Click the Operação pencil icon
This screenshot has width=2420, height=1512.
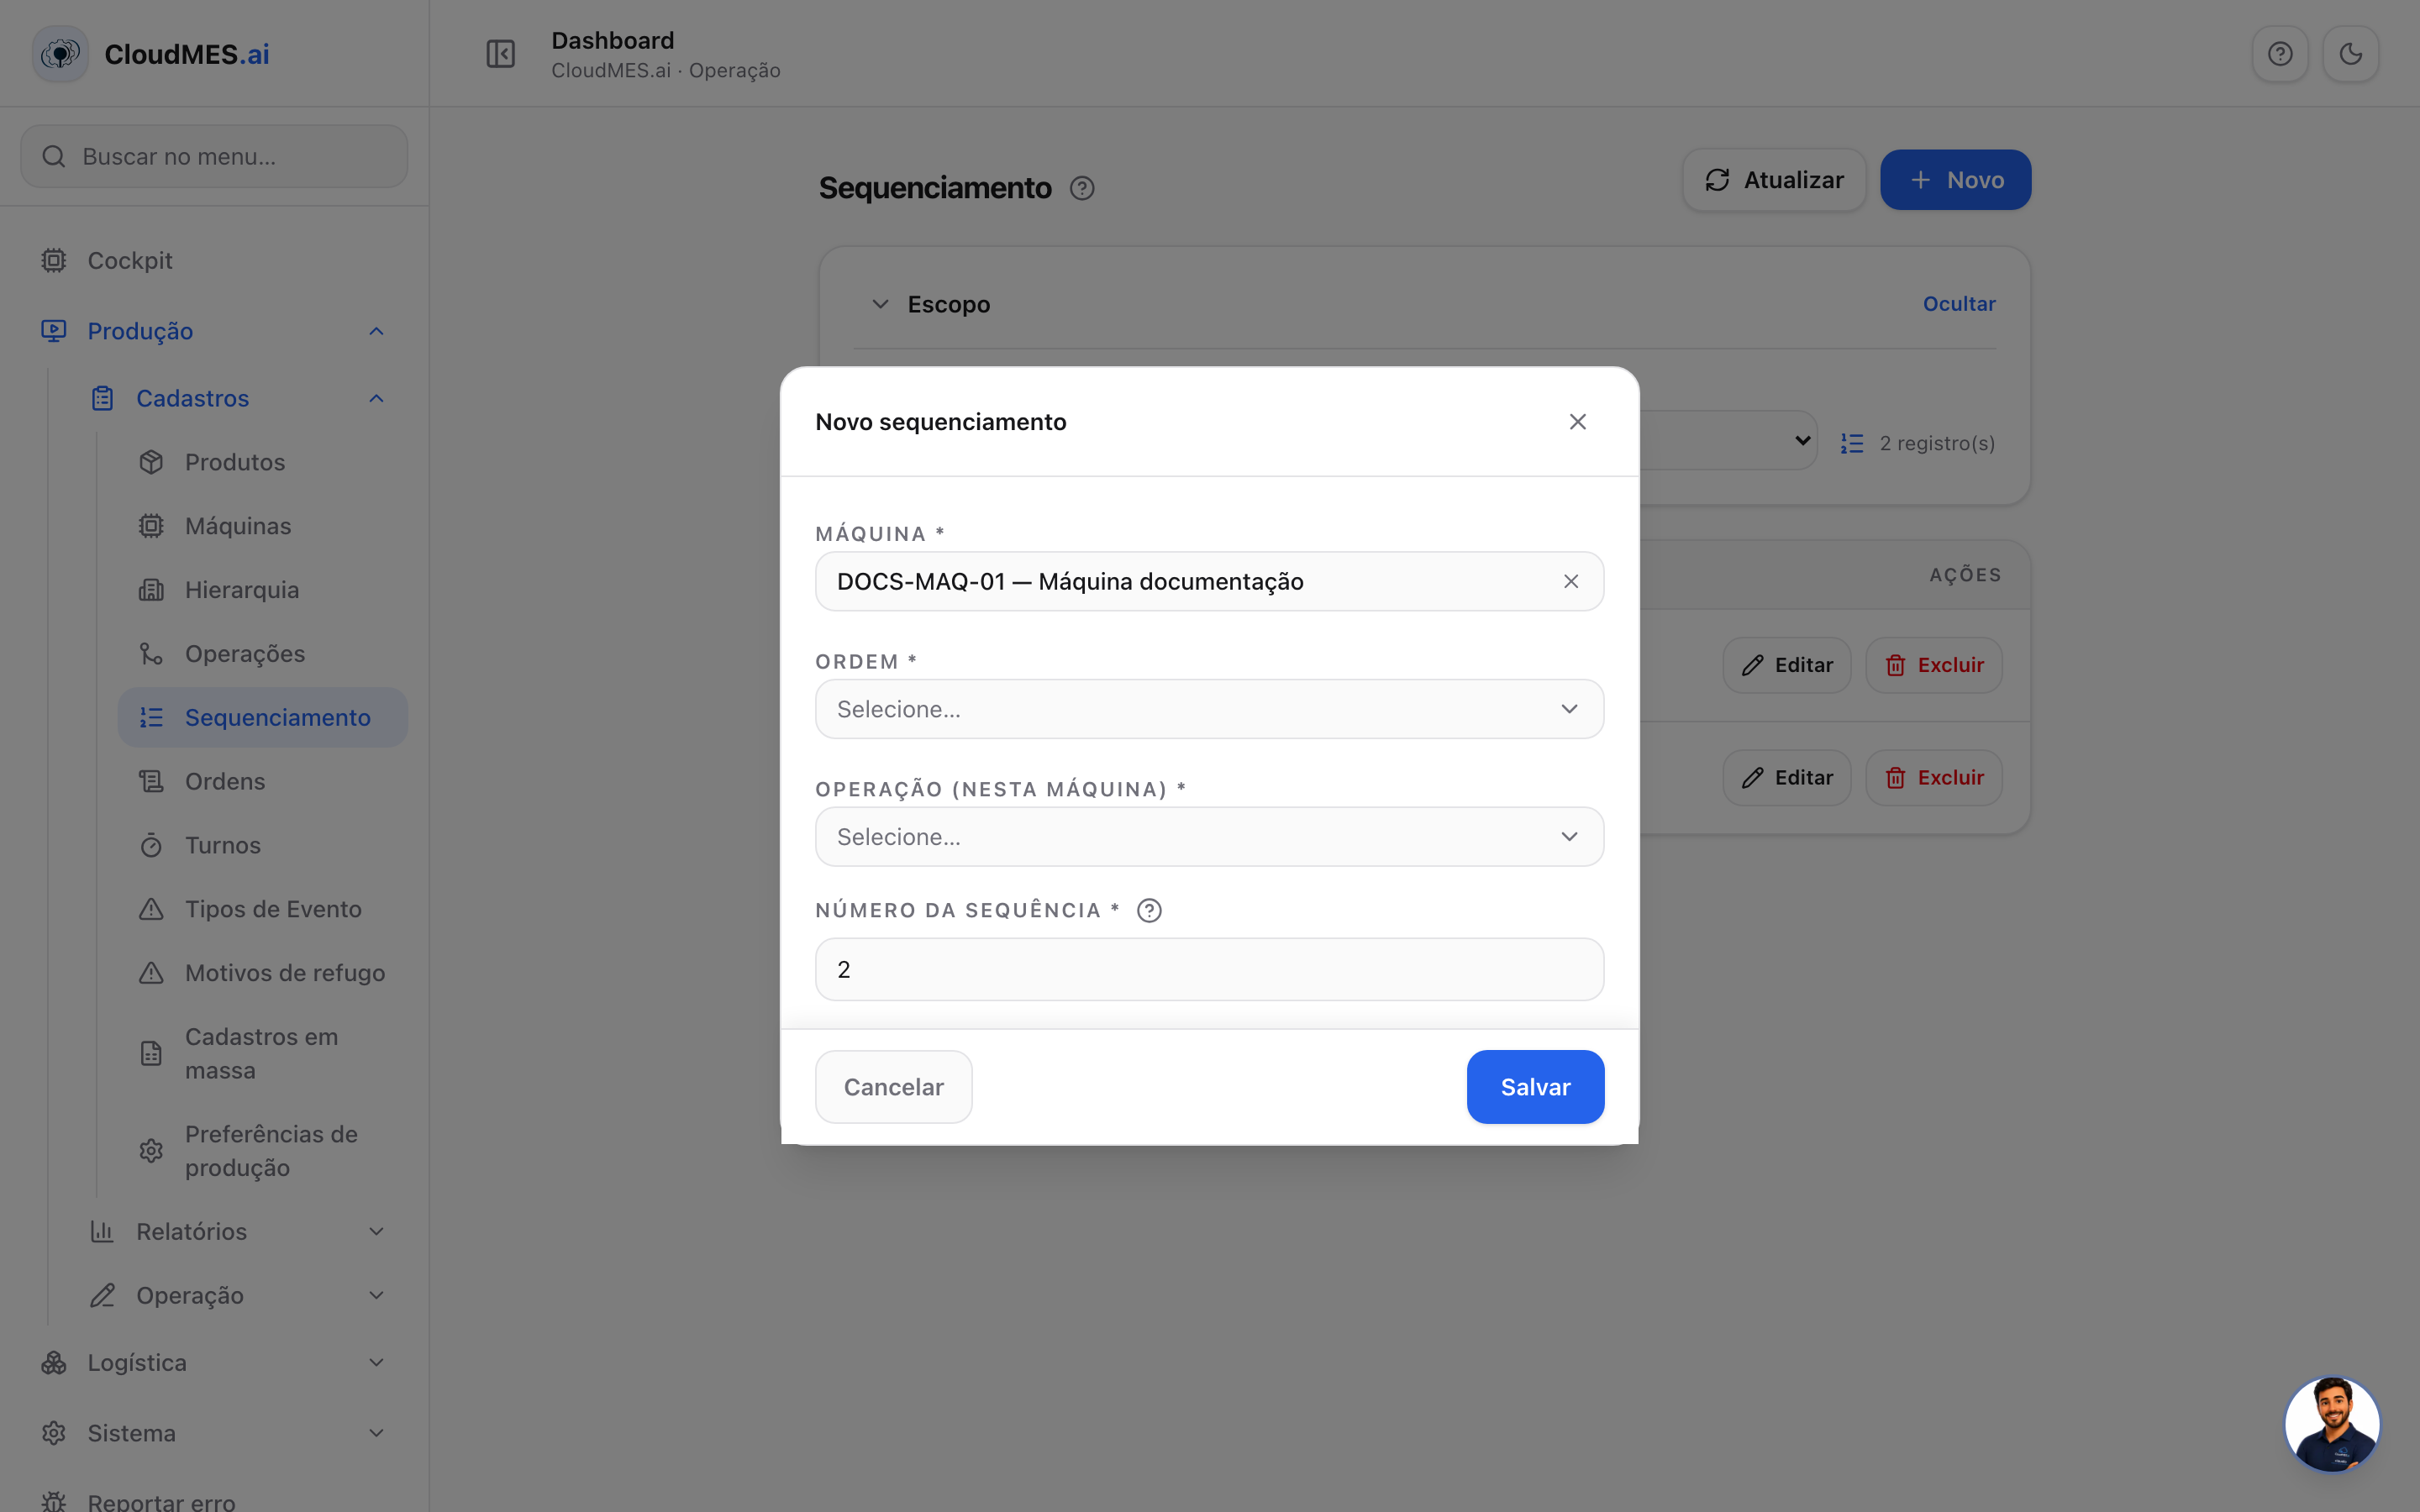coord(102,1295)
